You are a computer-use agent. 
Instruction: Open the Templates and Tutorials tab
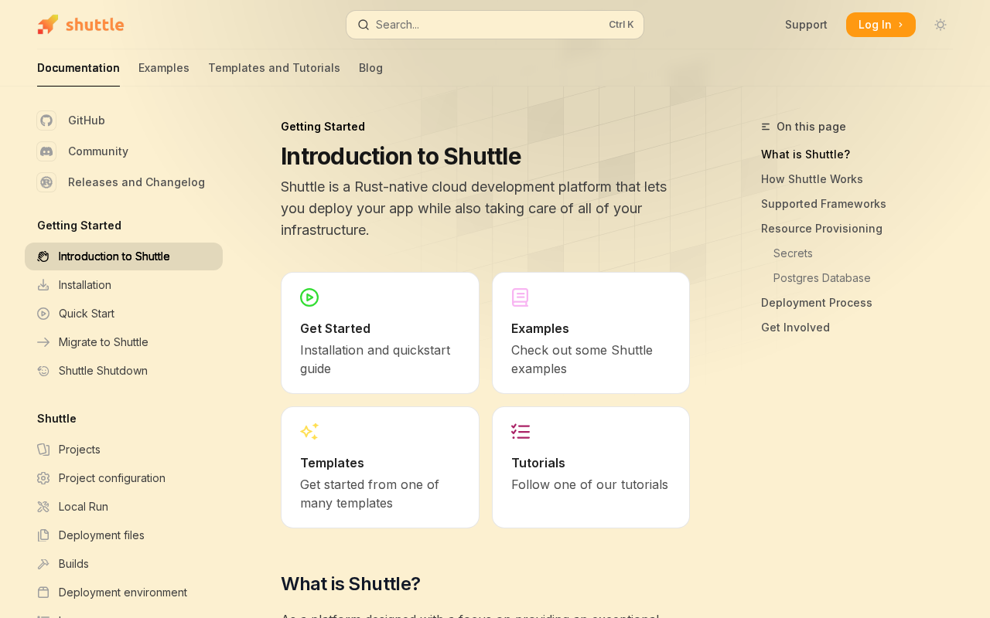click(x=274, y=68)
